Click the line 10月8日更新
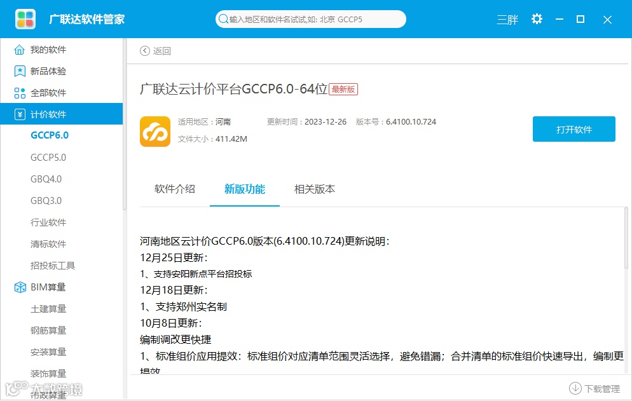Screen dimensions: 632x401 click(171, 323)
